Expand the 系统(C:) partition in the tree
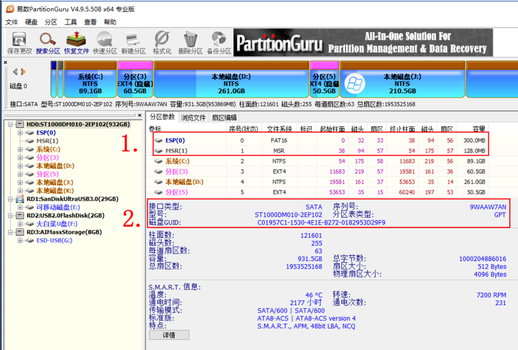The width and height of the screenshot is (518, 350). tap(21, 149)
